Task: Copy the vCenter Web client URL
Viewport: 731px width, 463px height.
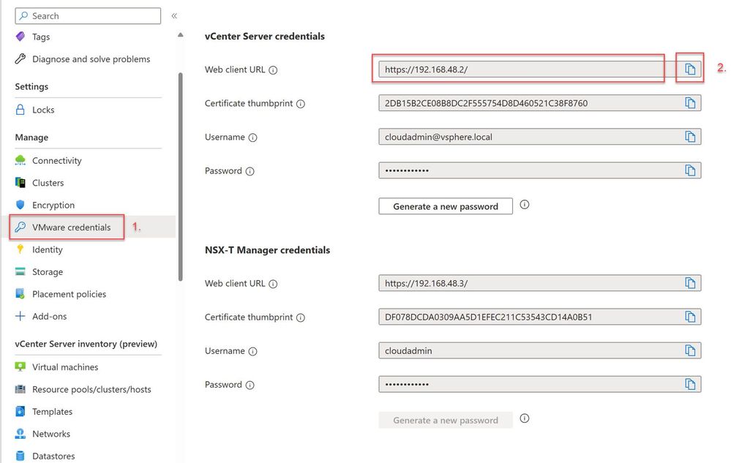Action: click(689, 69)
